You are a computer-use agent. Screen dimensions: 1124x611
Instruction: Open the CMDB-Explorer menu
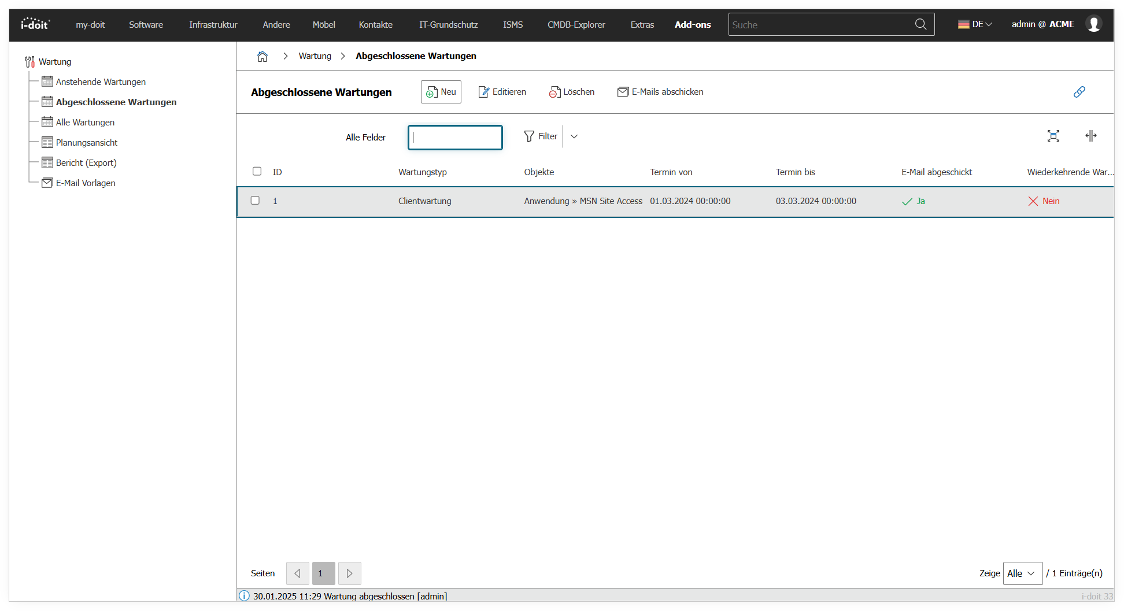click(576, 24)
